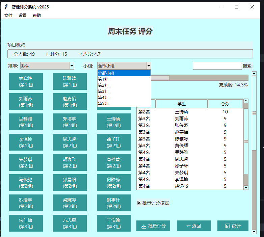Select student 郑博宇 (第1组)

[70, 122]
